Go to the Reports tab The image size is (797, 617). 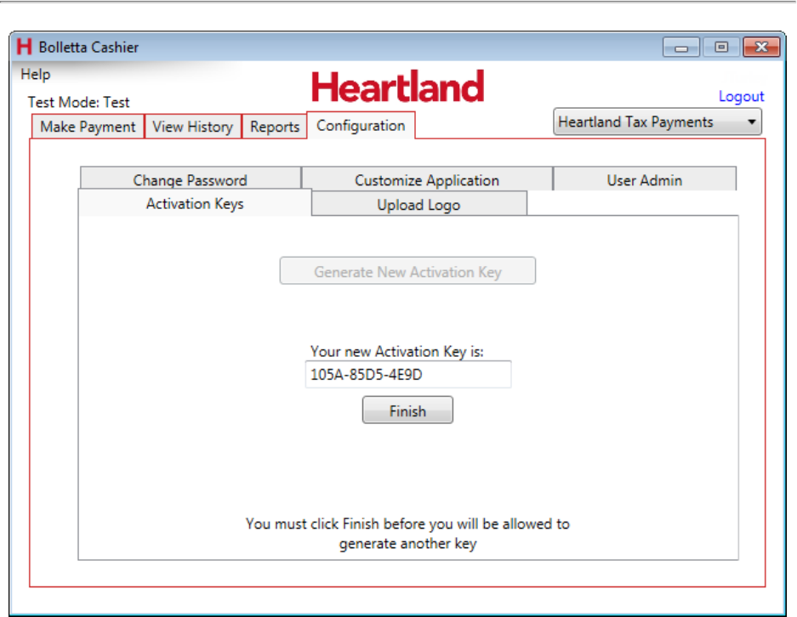point(275,127)
